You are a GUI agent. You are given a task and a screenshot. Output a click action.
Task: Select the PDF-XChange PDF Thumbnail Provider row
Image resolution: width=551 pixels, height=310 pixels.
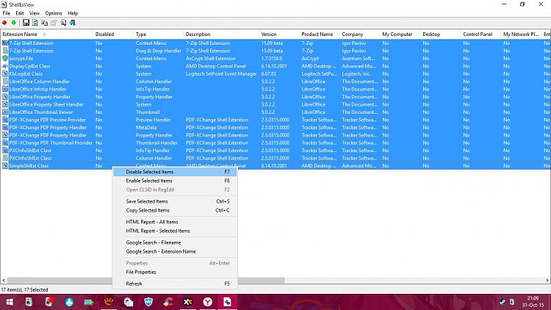coord(275,143)
